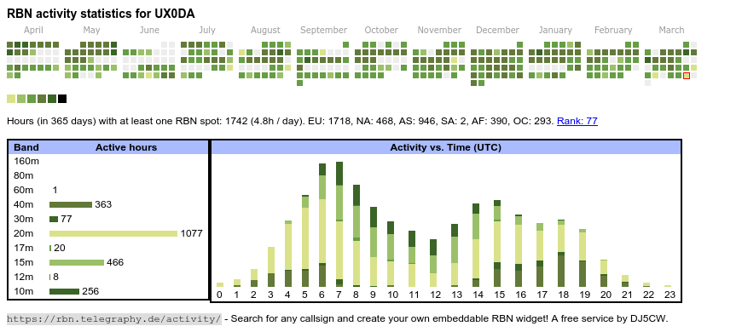742x332 pixels.
Task: Click the 'Band' column header
Action: click(26, 147)
